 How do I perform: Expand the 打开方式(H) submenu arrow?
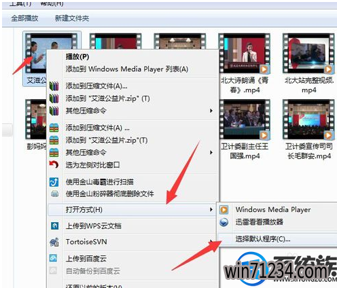point(211,210)
